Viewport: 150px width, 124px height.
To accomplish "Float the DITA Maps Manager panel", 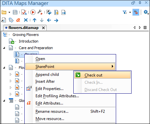I will tap(133, 3).
